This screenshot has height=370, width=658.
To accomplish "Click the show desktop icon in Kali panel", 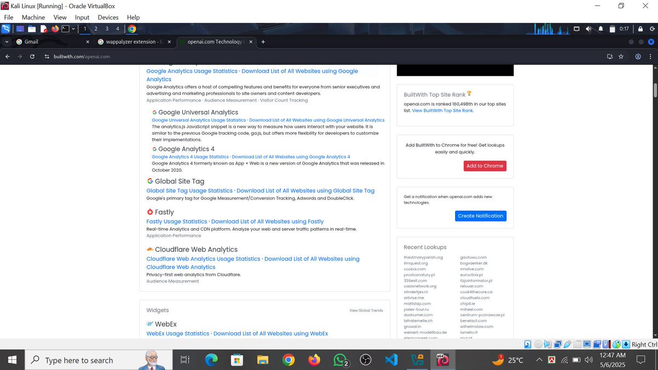I will point(20,29).
